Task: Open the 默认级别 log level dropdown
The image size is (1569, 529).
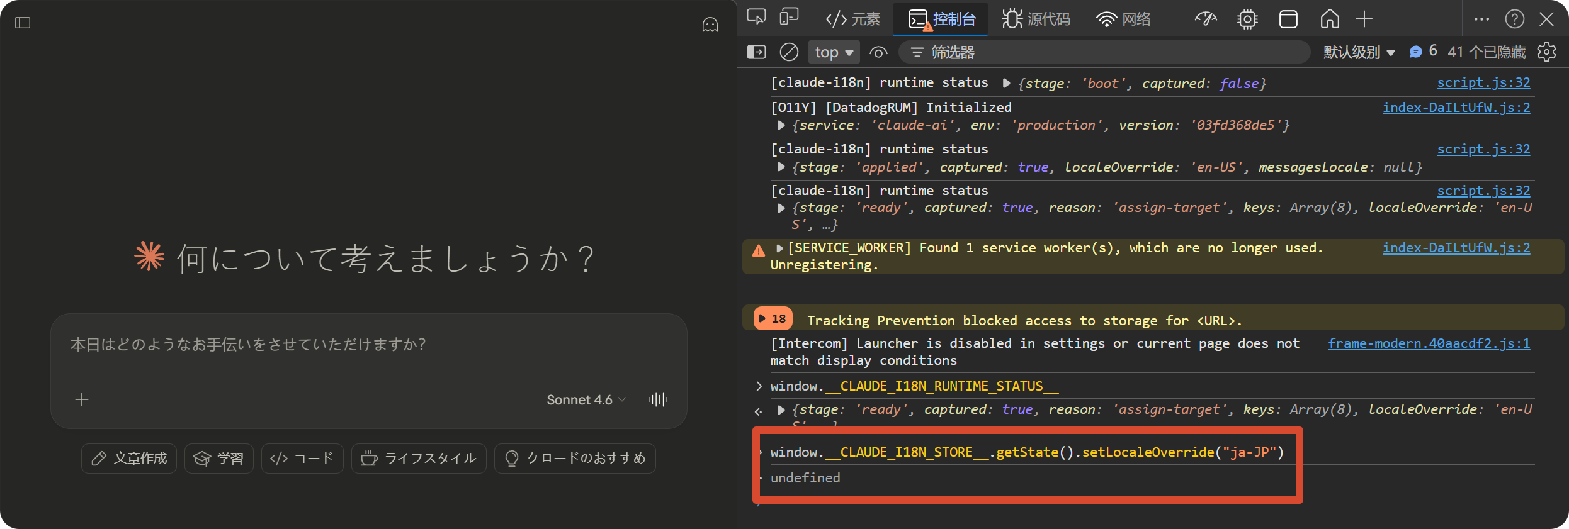Action: click(1359, 52)
